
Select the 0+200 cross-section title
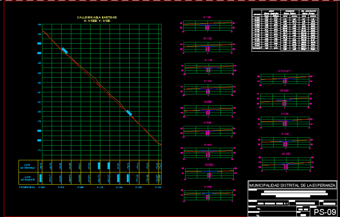click(x=285, y=134)
